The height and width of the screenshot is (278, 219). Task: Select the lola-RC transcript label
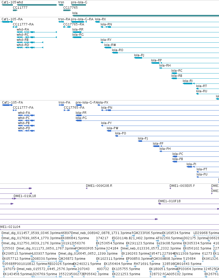click(x=177, y=71)
